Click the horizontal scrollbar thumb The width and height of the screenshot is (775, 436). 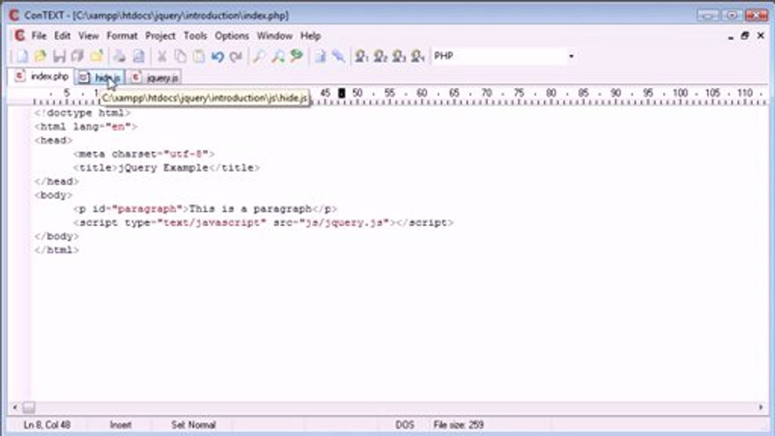[28, 408]
